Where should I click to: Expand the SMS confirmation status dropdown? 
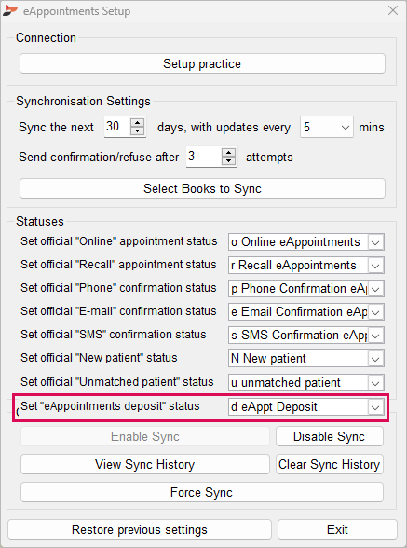(x=375, y=336)
